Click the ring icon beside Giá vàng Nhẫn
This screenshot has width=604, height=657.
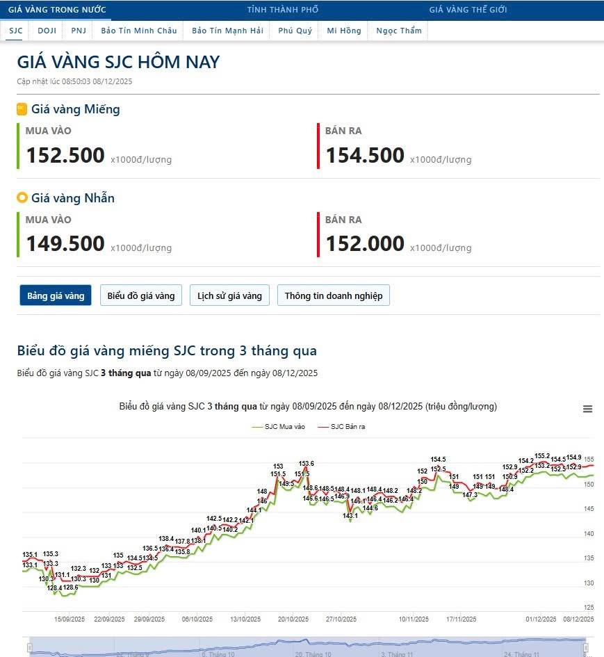point(22,198)
